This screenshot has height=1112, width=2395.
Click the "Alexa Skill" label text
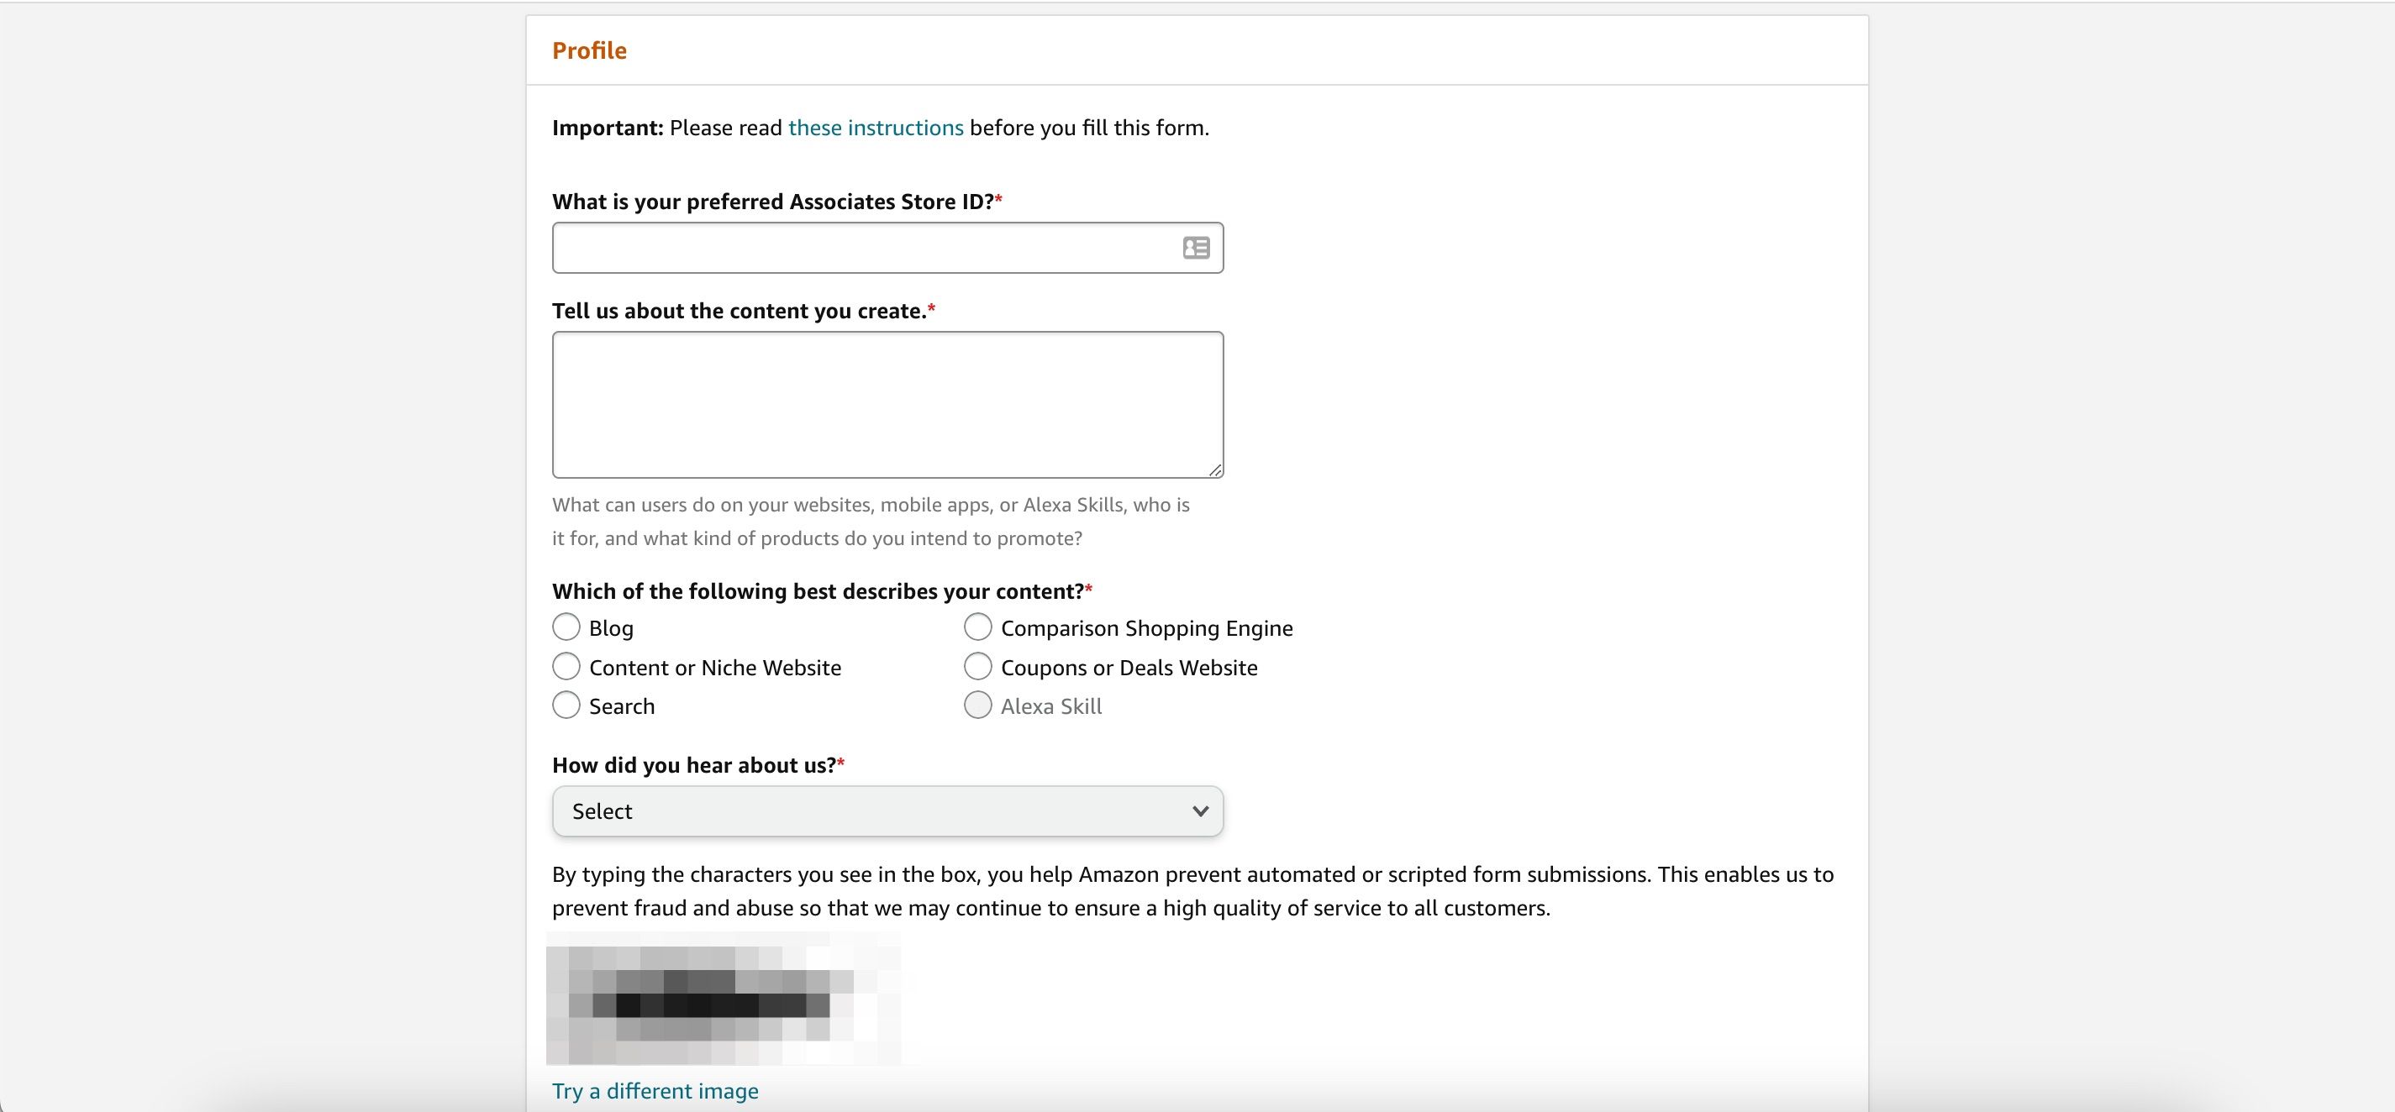pyautogui.click(x=1050, y=705)
